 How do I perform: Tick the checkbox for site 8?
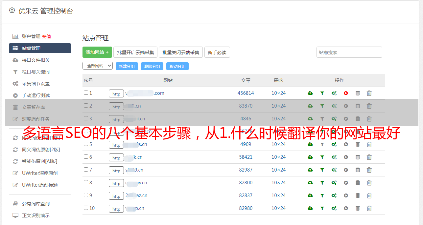86,182
